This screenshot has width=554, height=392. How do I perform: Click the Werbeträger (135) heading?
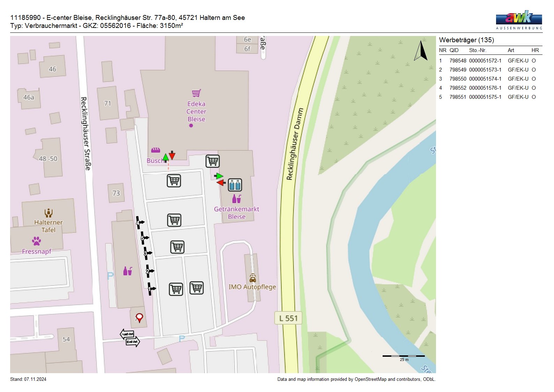pos(466,40)
